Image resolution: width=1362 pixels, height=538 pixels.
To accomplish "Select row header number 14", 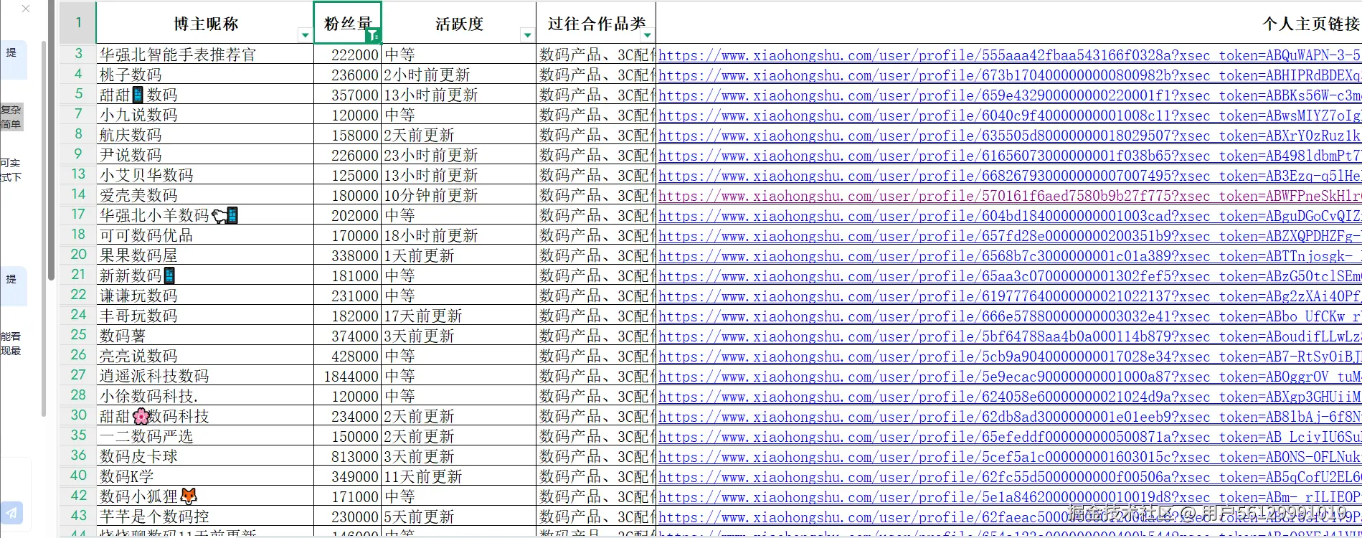I will (77, 194).
